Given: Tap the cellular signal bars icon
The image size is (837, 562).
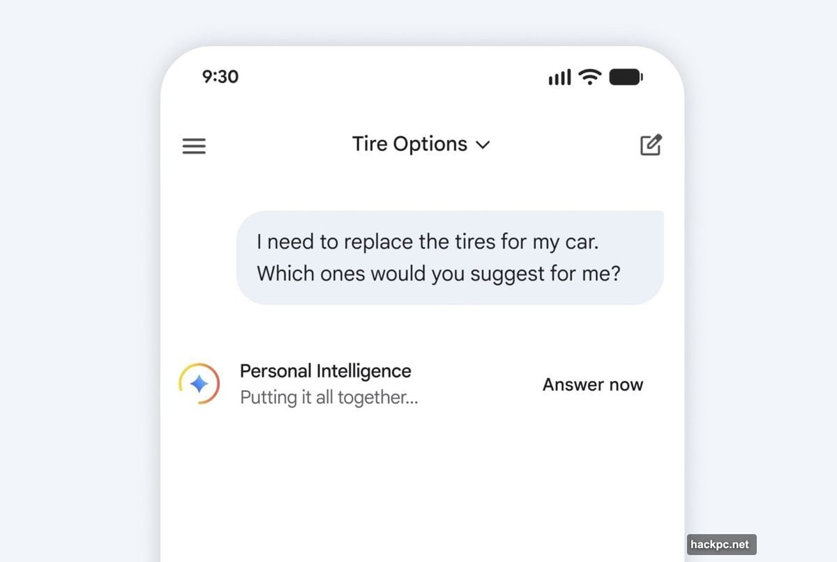Looking at the screenshot, I should click(x=559, y=77).
